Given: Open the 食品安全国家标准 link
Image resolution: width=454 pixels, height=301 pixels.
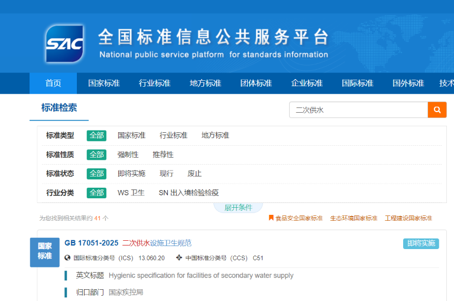Looking at the screenshot, I should 299,218.
